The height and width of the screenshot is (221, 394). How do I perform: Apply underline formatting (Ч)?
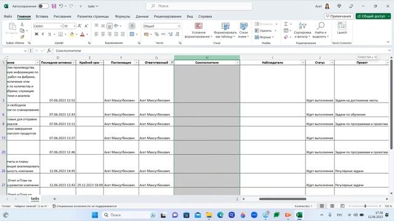pos(49,34)
